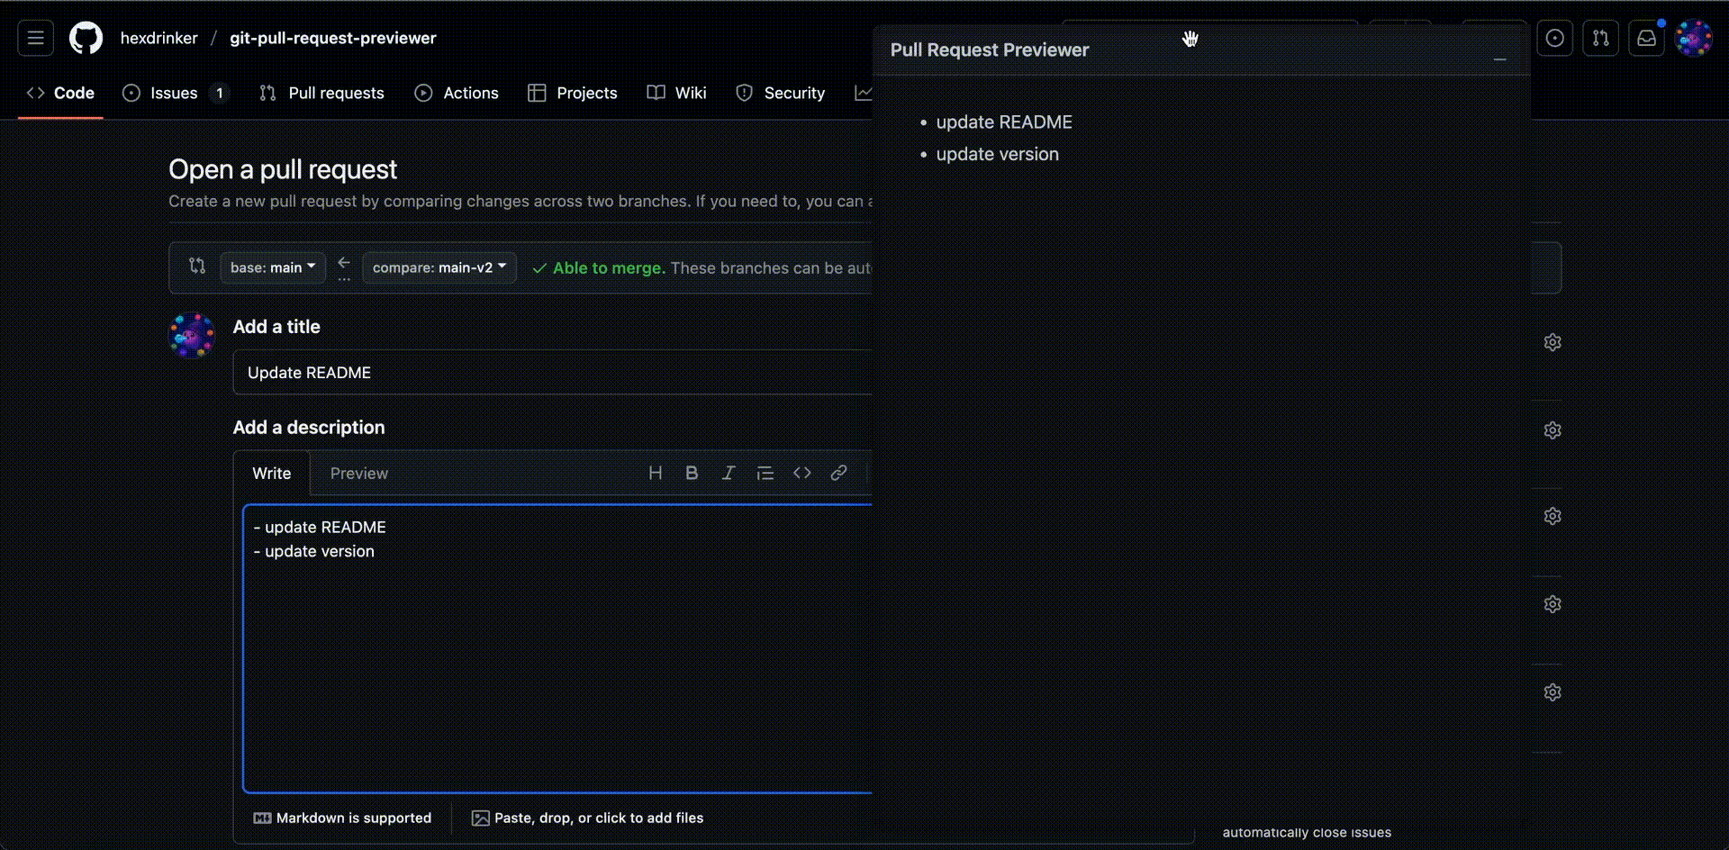Screen dimensions: 1729x850
Task: Click the 'Add a description' label
Action: [309, 428]
